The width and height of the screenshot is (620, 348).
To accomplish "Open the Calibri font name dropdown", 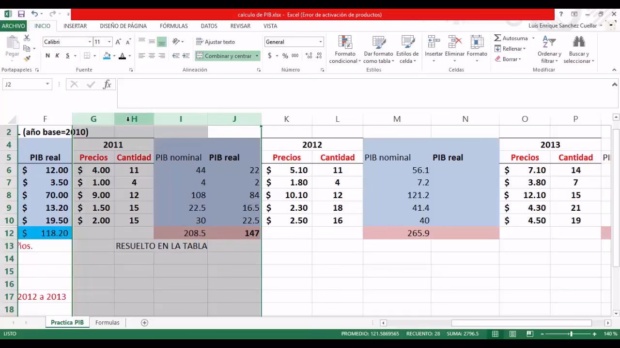I will click(x=89, y=42).
